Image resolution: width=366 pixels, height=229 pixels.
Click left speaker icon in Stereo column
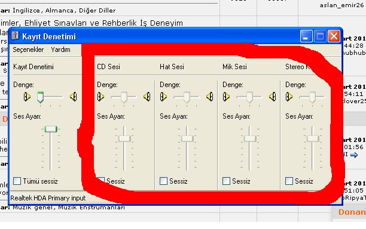point(289,97)
